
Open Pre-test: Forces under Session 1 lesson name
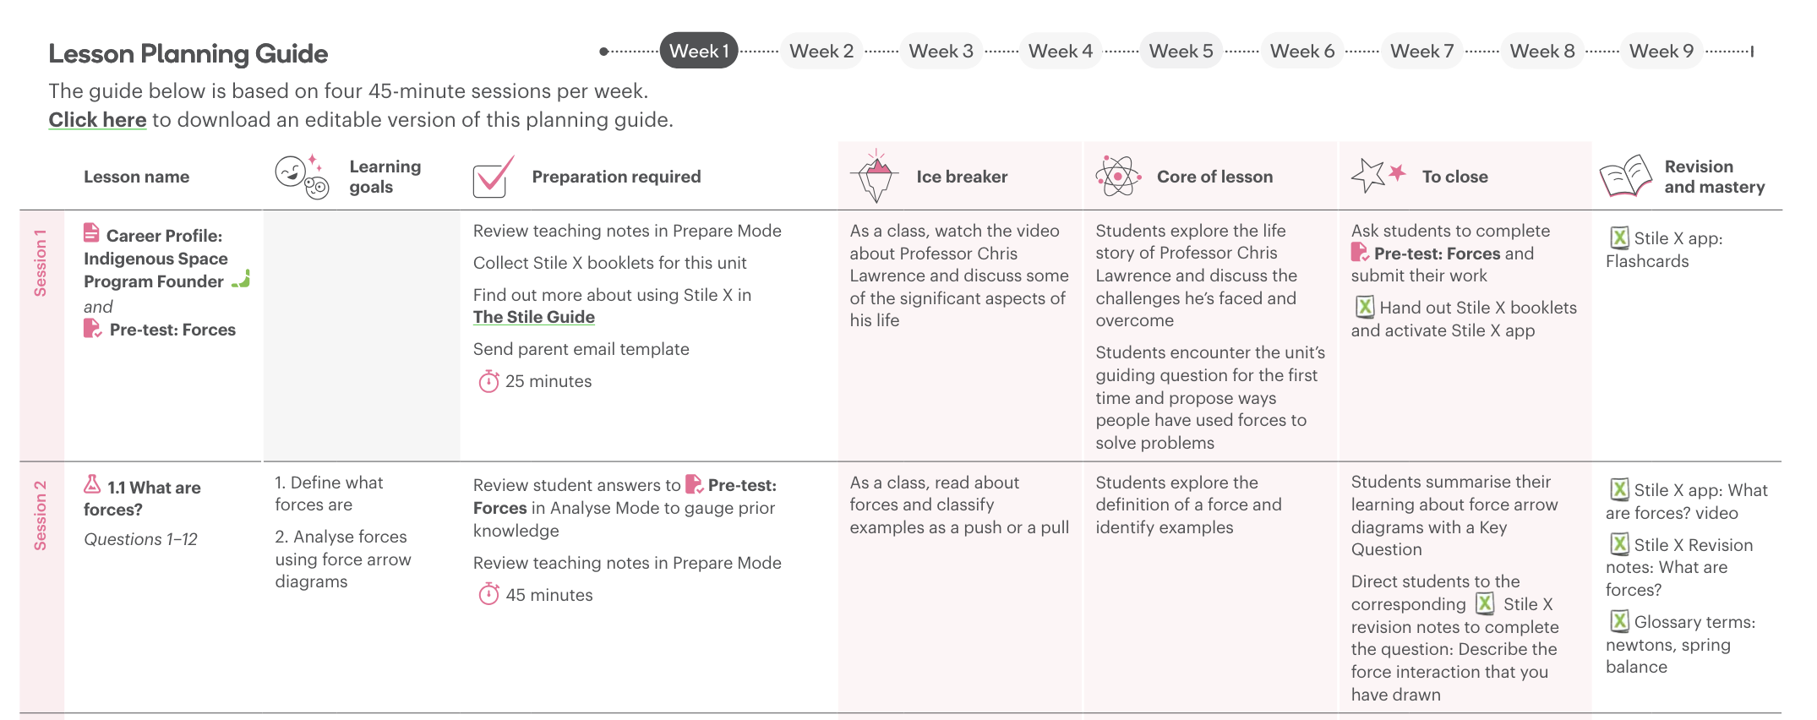(172, 330)
